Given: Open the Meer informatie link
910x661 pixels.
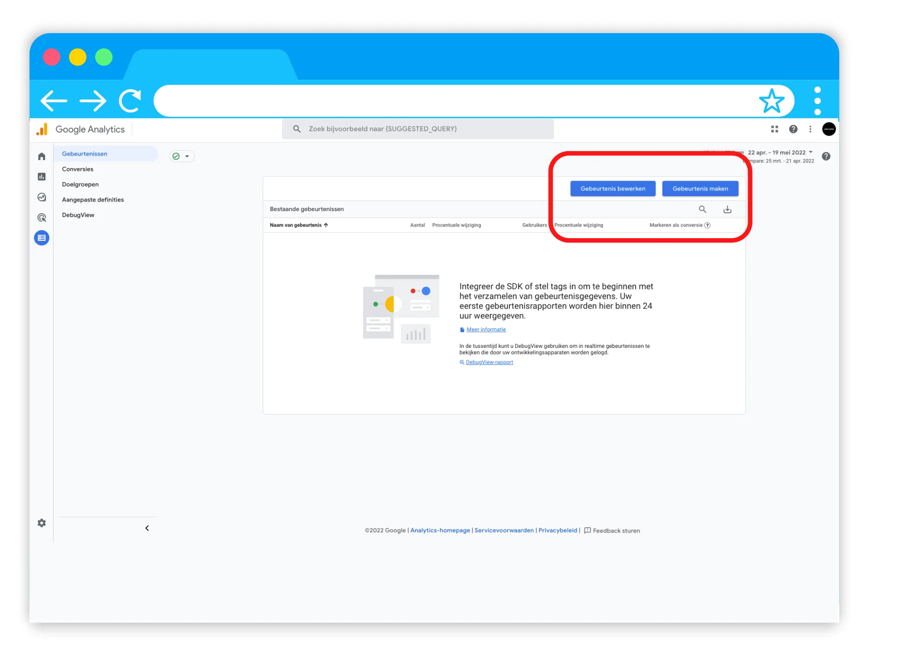Looking at the screenshot, I should pyautogui.click(x=486, y=330).
